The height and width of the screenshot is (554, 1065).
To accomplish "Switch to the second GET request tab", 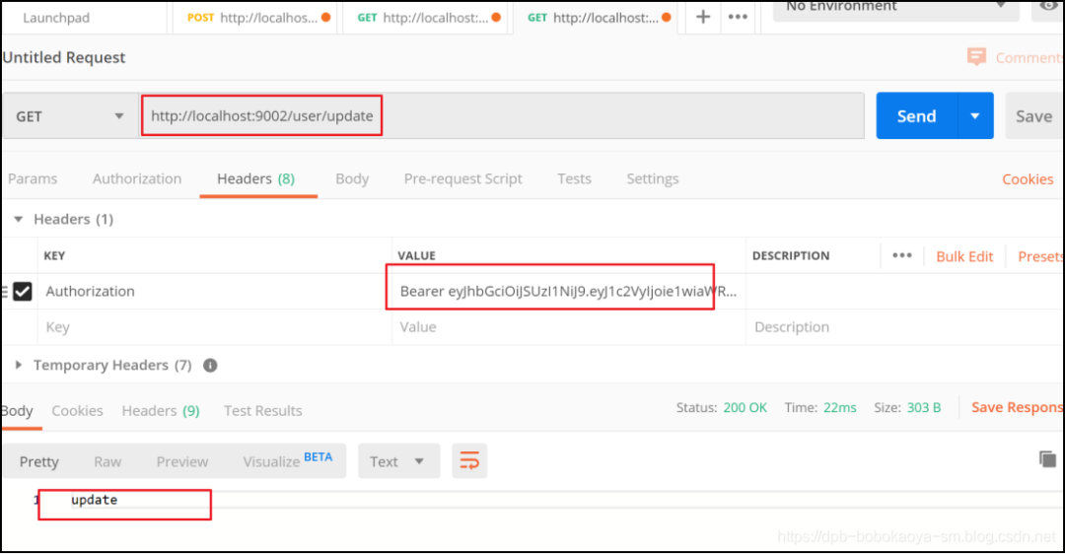I will [424, 18].
